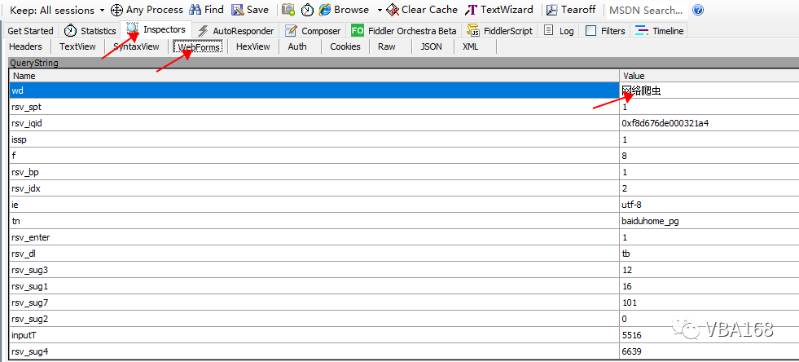Switch to the Log tab
Viewport: 799px width, 362px height.
coord(559,31)
